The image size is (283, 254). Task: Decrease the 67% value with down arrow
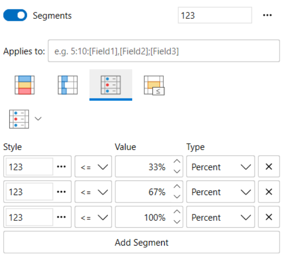pos(177,197)
